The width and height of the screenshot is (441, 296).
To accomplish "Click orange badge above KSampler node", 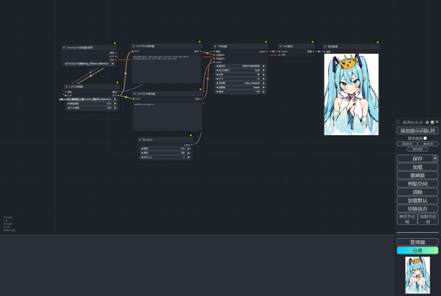I will (266, 42).
